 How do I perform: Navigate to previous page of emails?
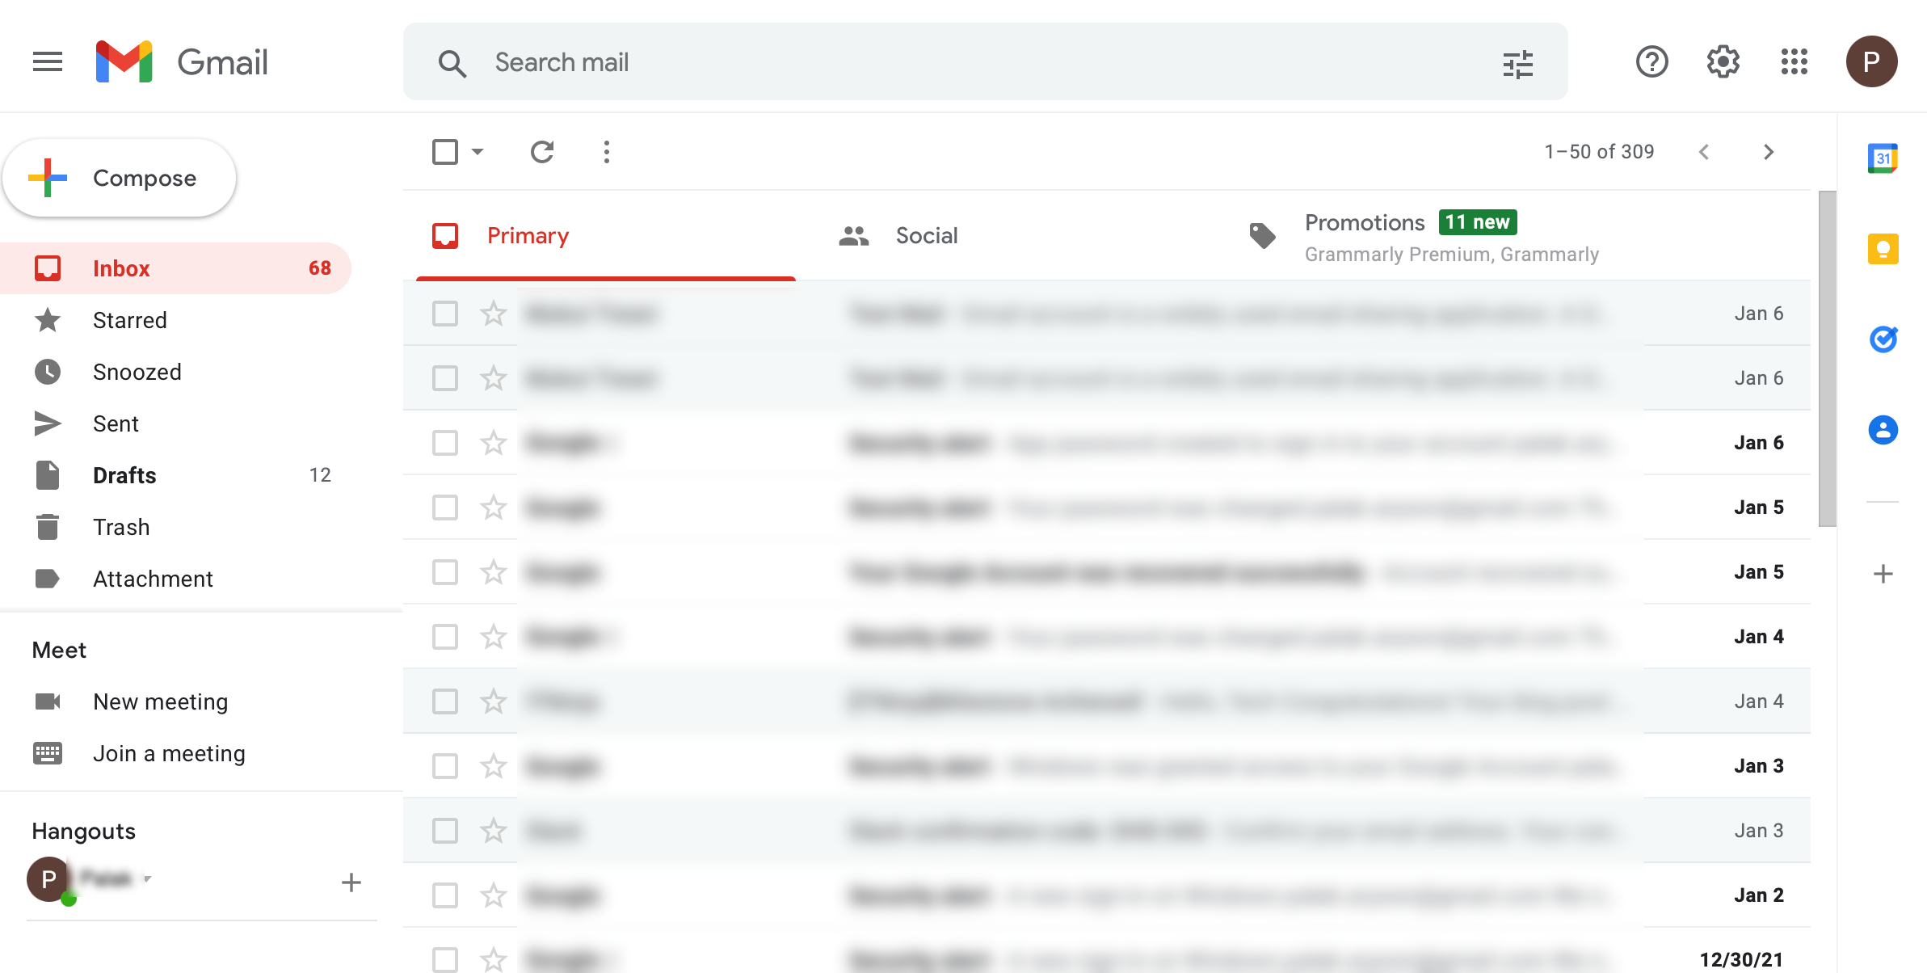1705,151
